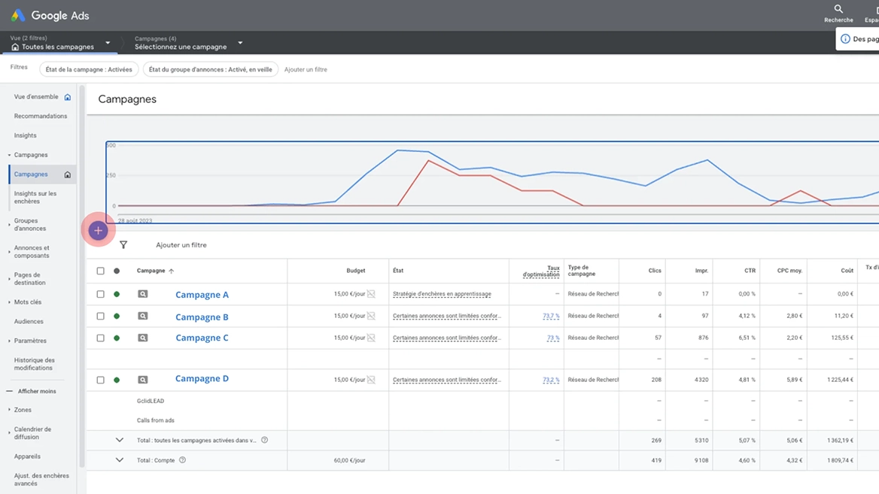The image size is (879, 494).
Task: Open Sélectionnez une campagne dropdown
Action: [x=188, y=43]
